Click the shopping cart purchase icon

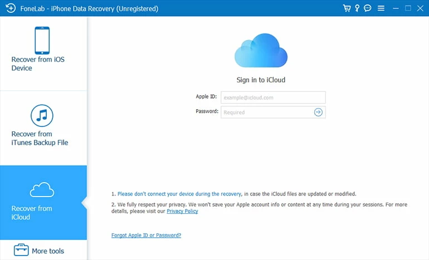[347, 8]
